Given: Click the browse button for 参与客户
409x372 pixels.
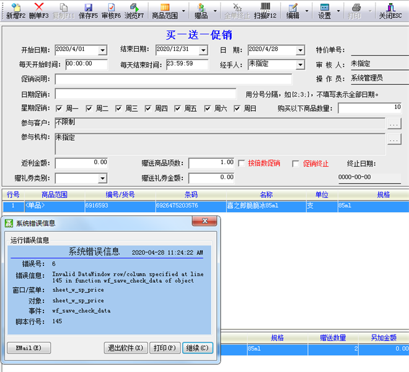Looking at the screenshot, I should point(394,123).
